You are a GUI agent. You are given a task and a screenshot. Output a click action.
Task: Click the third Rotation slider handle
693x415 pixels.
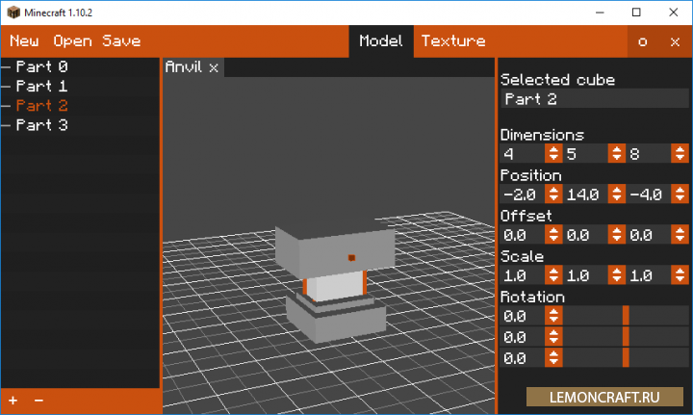click(626, 357)
